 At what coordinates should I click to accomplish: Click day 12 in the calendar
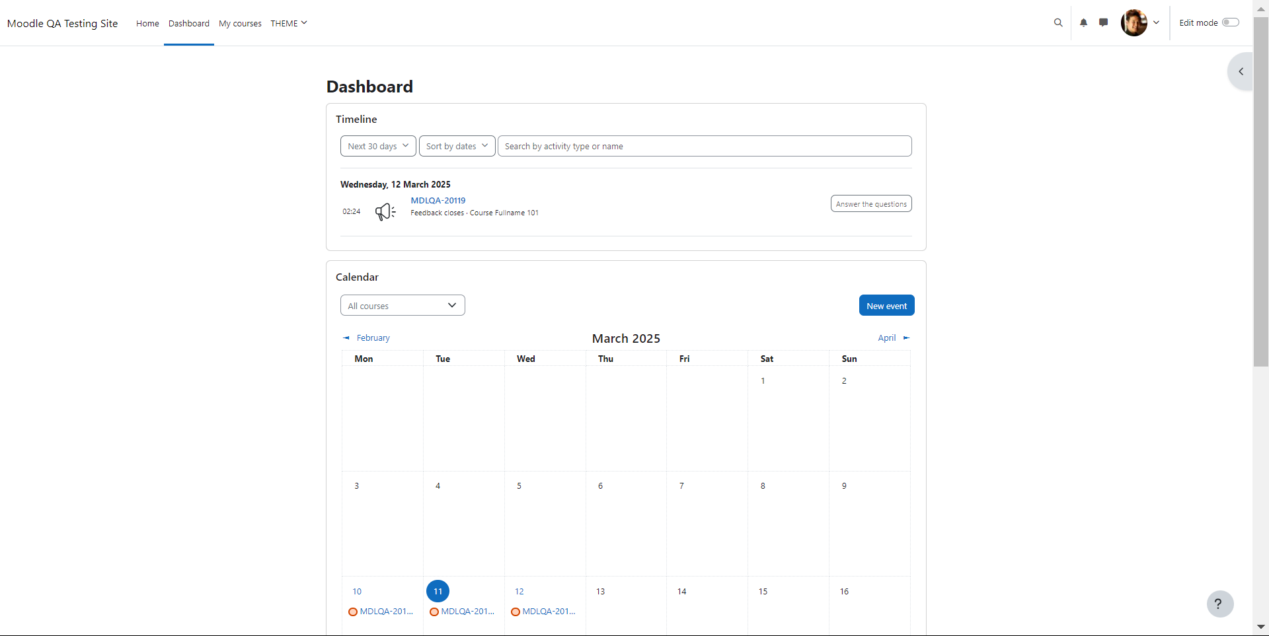tap(519, 591)
